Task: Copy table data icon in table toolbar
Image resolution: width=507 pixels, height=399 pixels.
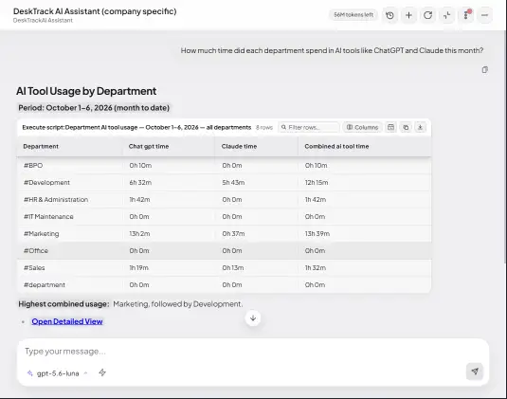Action: coord(406,127)
